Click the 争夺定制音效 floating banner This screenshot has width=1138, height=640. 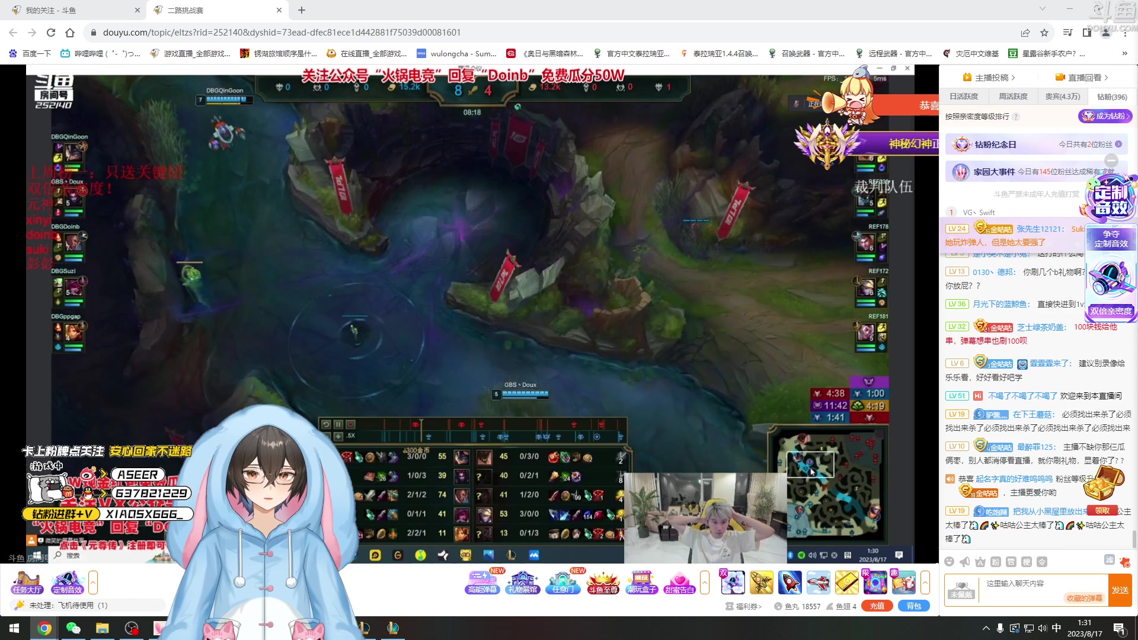pyautogui.click(x=1111, y=239)
